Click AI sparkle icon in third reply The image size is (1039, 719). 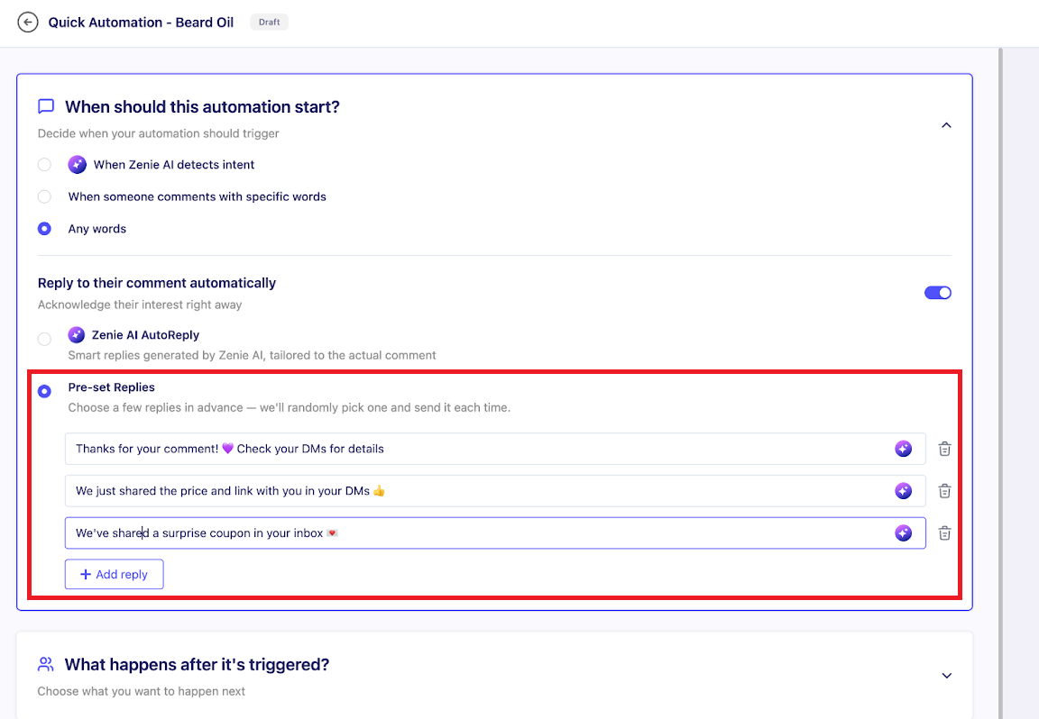(903, 533)
